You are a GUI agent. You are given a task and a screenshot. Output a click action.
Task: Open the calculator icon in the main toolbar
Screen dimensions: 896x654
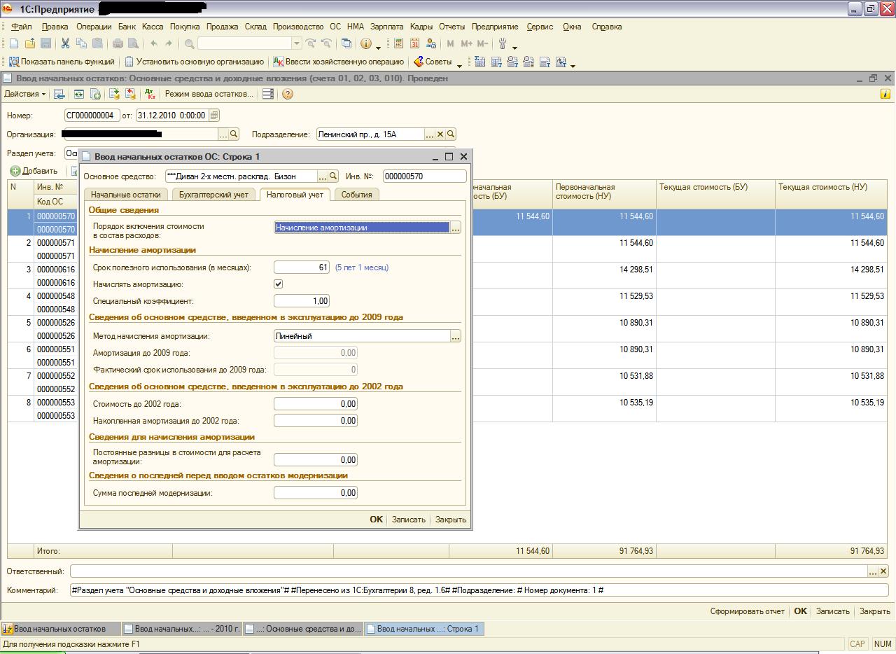[x=398, y=43]
